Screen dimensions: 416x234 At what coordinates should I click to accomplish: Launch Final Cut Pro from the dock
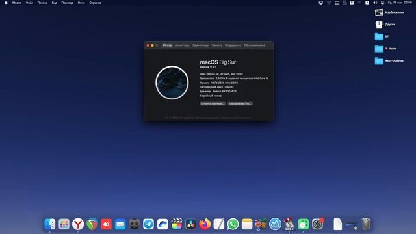pyautogui.click(x=176, y=224)
